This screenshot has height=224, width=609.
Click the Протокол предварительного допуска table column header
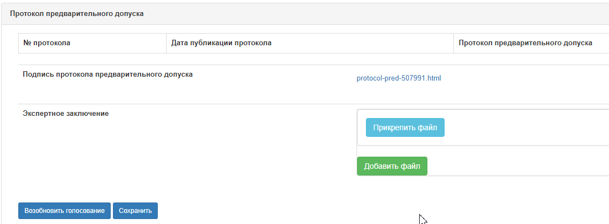pyautogui.click(x=525, y=43)
